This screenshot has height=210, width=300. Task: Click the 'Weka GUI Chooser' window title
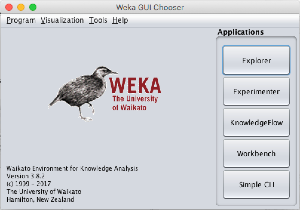pyautogui.click(x=150, y=7)
